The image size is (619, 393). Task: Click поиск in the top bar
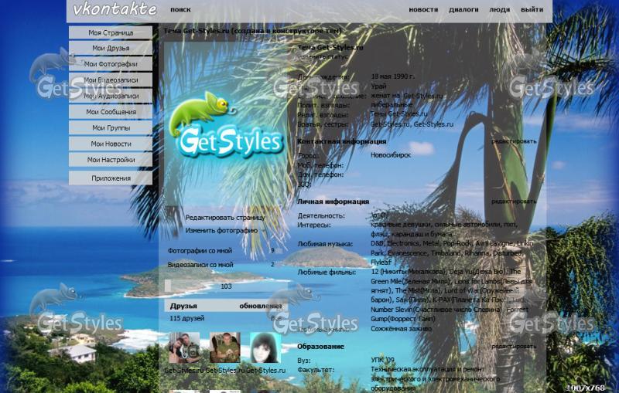tap(180, 10)
